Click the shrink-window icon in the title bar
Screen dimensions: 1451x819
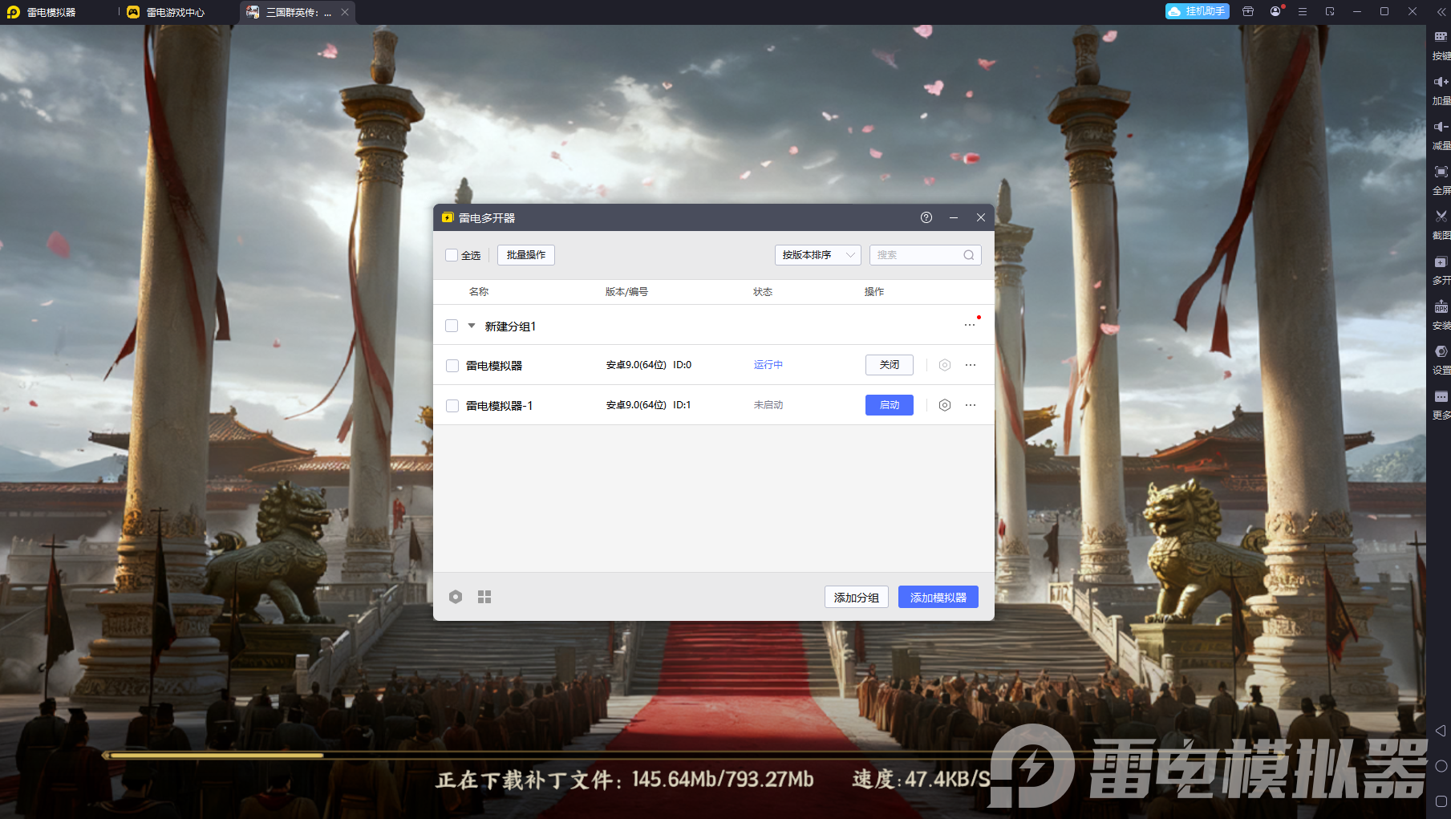pyautogui.click(x=1330, y=12)
